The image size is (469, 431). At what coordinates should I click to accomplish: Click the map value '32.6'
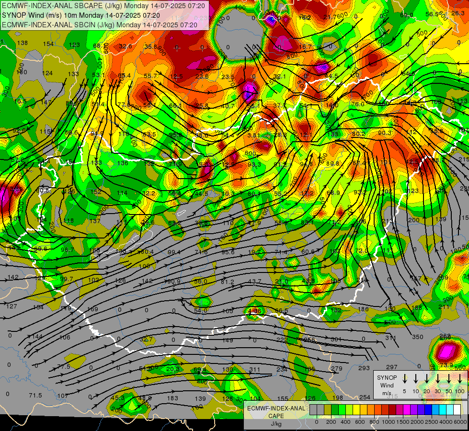[126, 46]
